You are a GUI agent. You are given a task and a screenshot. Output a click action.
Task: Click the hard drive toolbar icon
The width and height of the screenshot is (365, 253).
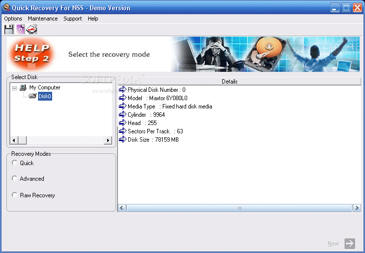(31, 30)
